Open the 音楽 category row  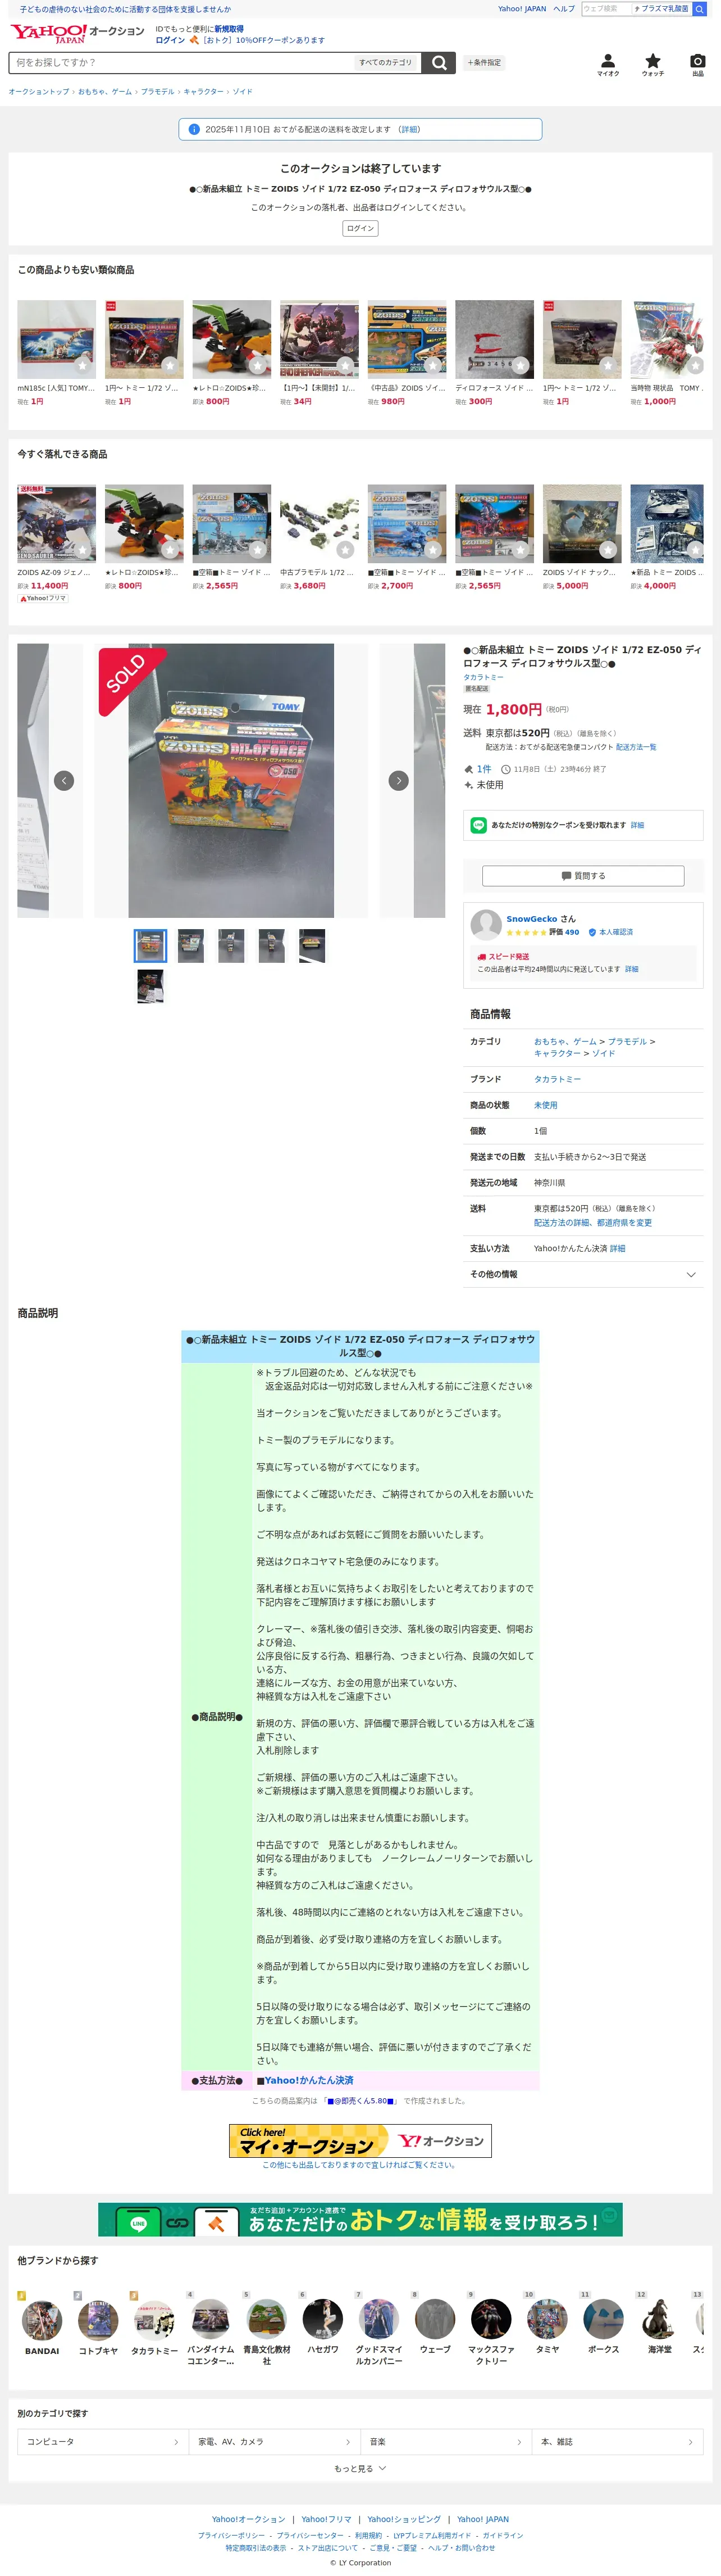446,2442
